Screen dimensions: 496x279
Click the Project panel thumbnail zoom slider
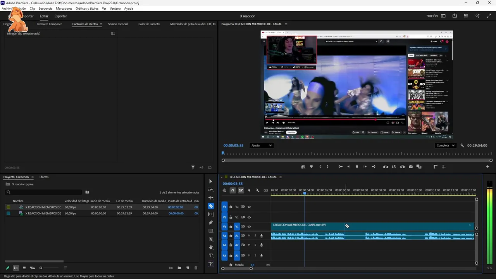pos(50,268)
